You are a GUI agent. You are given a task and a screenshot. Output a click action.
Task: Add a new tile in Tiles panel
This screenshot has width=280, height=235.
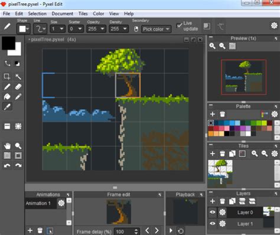point(213,154)
